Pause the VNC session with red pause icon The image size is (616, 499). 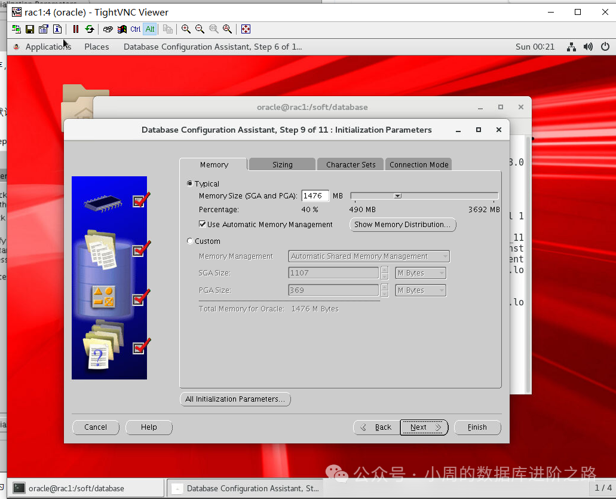point(76,29)
